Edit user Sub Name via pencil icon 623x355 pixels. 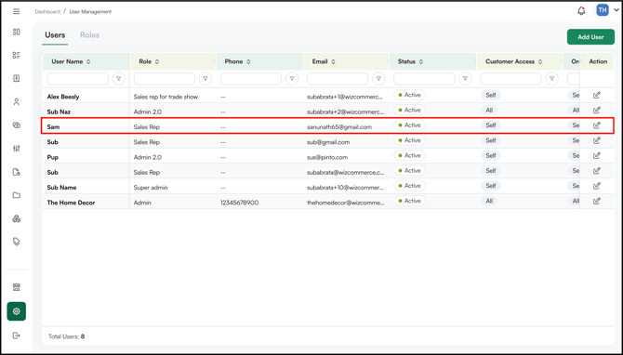[596, 186]
